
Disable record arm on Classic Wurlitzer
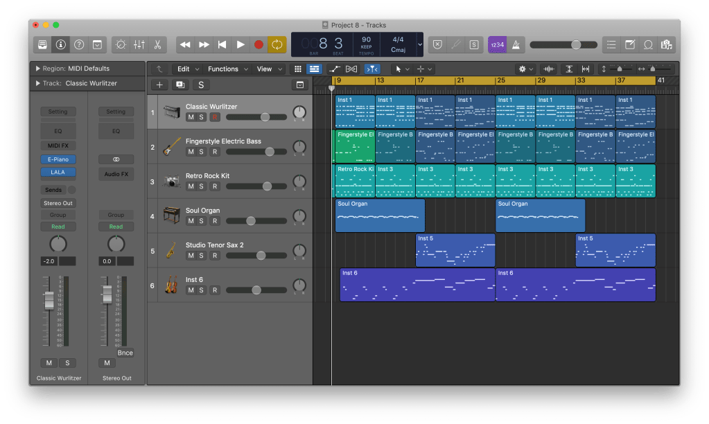pos(215,117)
